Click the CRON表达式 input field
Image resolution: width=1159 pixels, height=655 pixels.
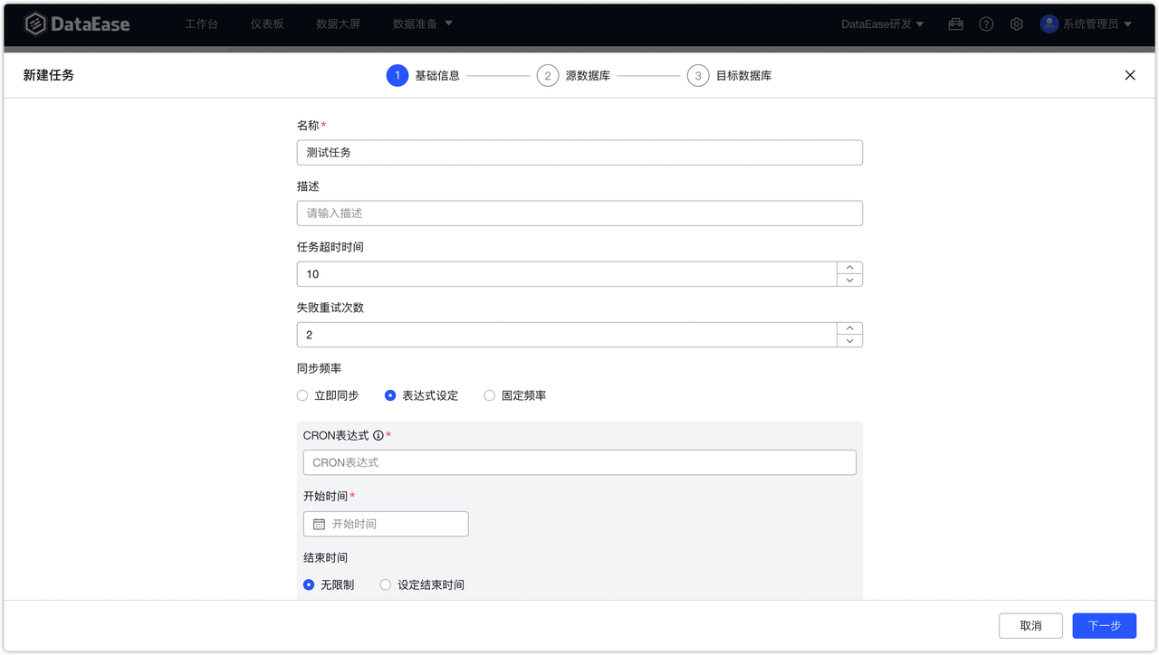[579, 462]
